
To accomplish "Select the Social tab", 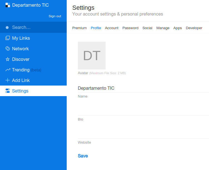I will [x=147, y=28].
